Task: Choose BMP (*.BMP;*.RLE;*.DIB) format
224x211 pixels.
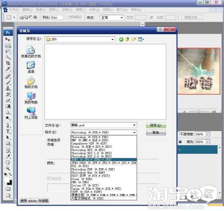Action: click(x=104, y=140)
